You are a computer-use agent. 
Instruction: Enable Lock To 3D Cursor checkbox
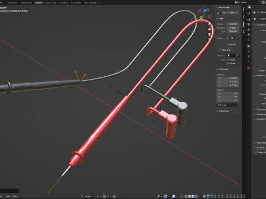[x=228, y=60]
